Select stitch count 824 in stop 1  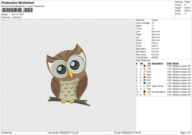[x=149, y=66]
